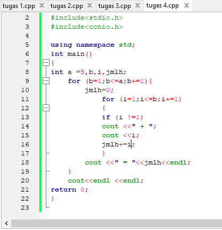The image size is (222, 230).
Task: Click on 'jmlh+=i;' statement
Action: point(118,144)
